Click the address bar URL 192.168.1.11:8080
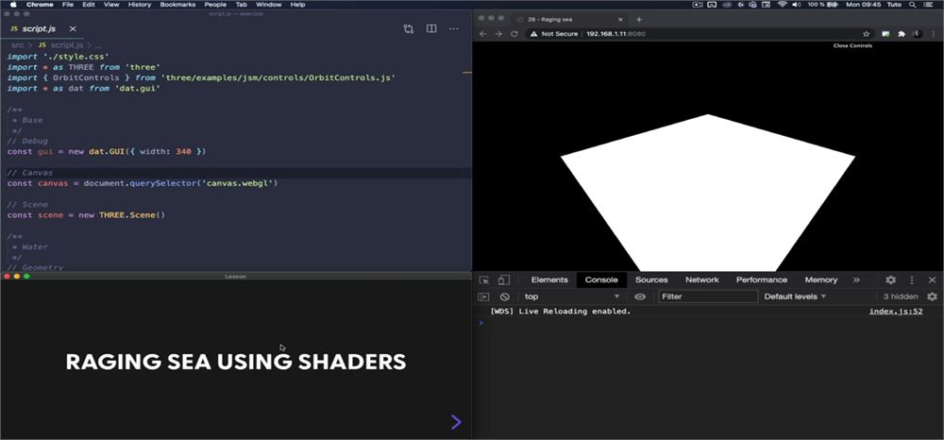Image resolution: width=944 pixels, height=440 pixels. click(x=615, y=34)
